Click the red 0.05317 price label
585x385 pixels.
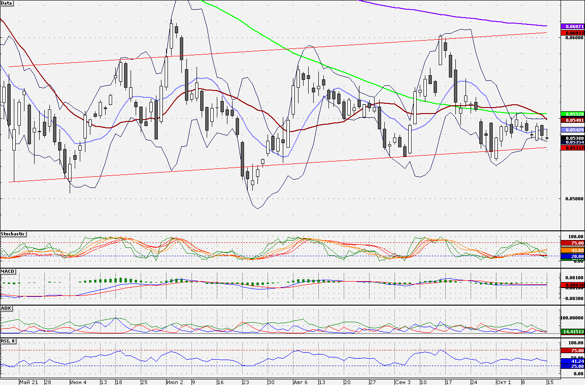point(573,148)
